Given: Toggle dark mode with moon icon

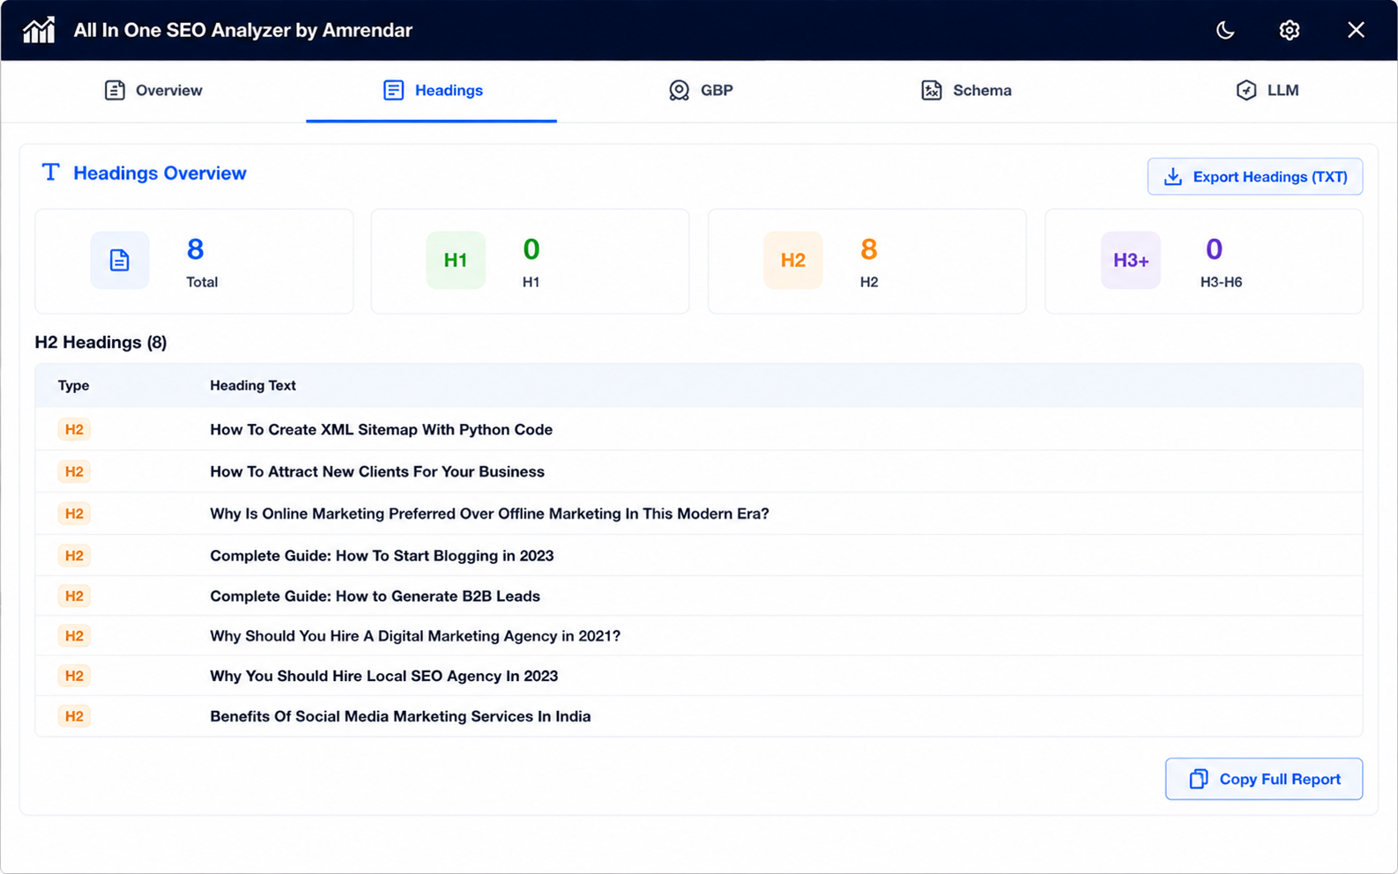Looking at the screenshot, I should tap(1225, 30).
